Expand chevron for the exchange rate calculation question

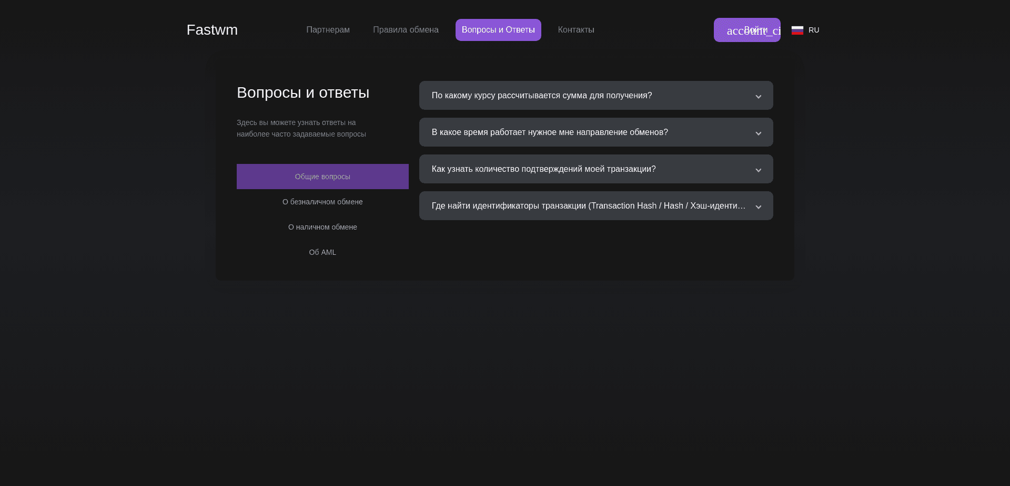[x=758, y=96]
